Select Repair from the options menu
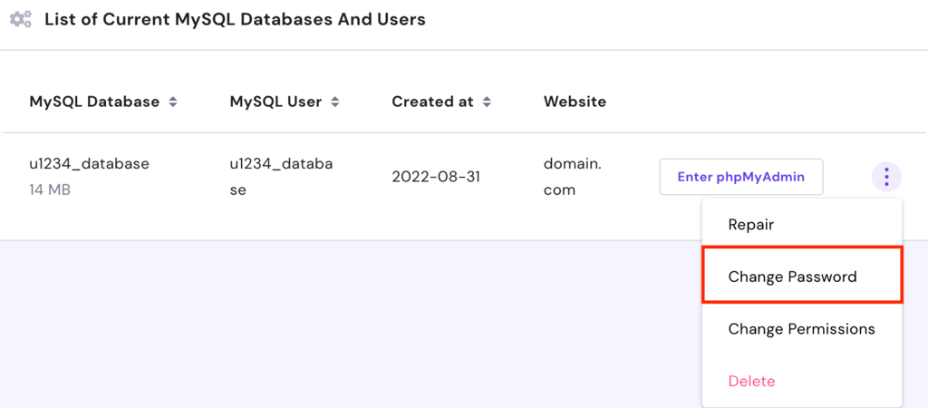928x408 pixels. [x=750, y=225]
